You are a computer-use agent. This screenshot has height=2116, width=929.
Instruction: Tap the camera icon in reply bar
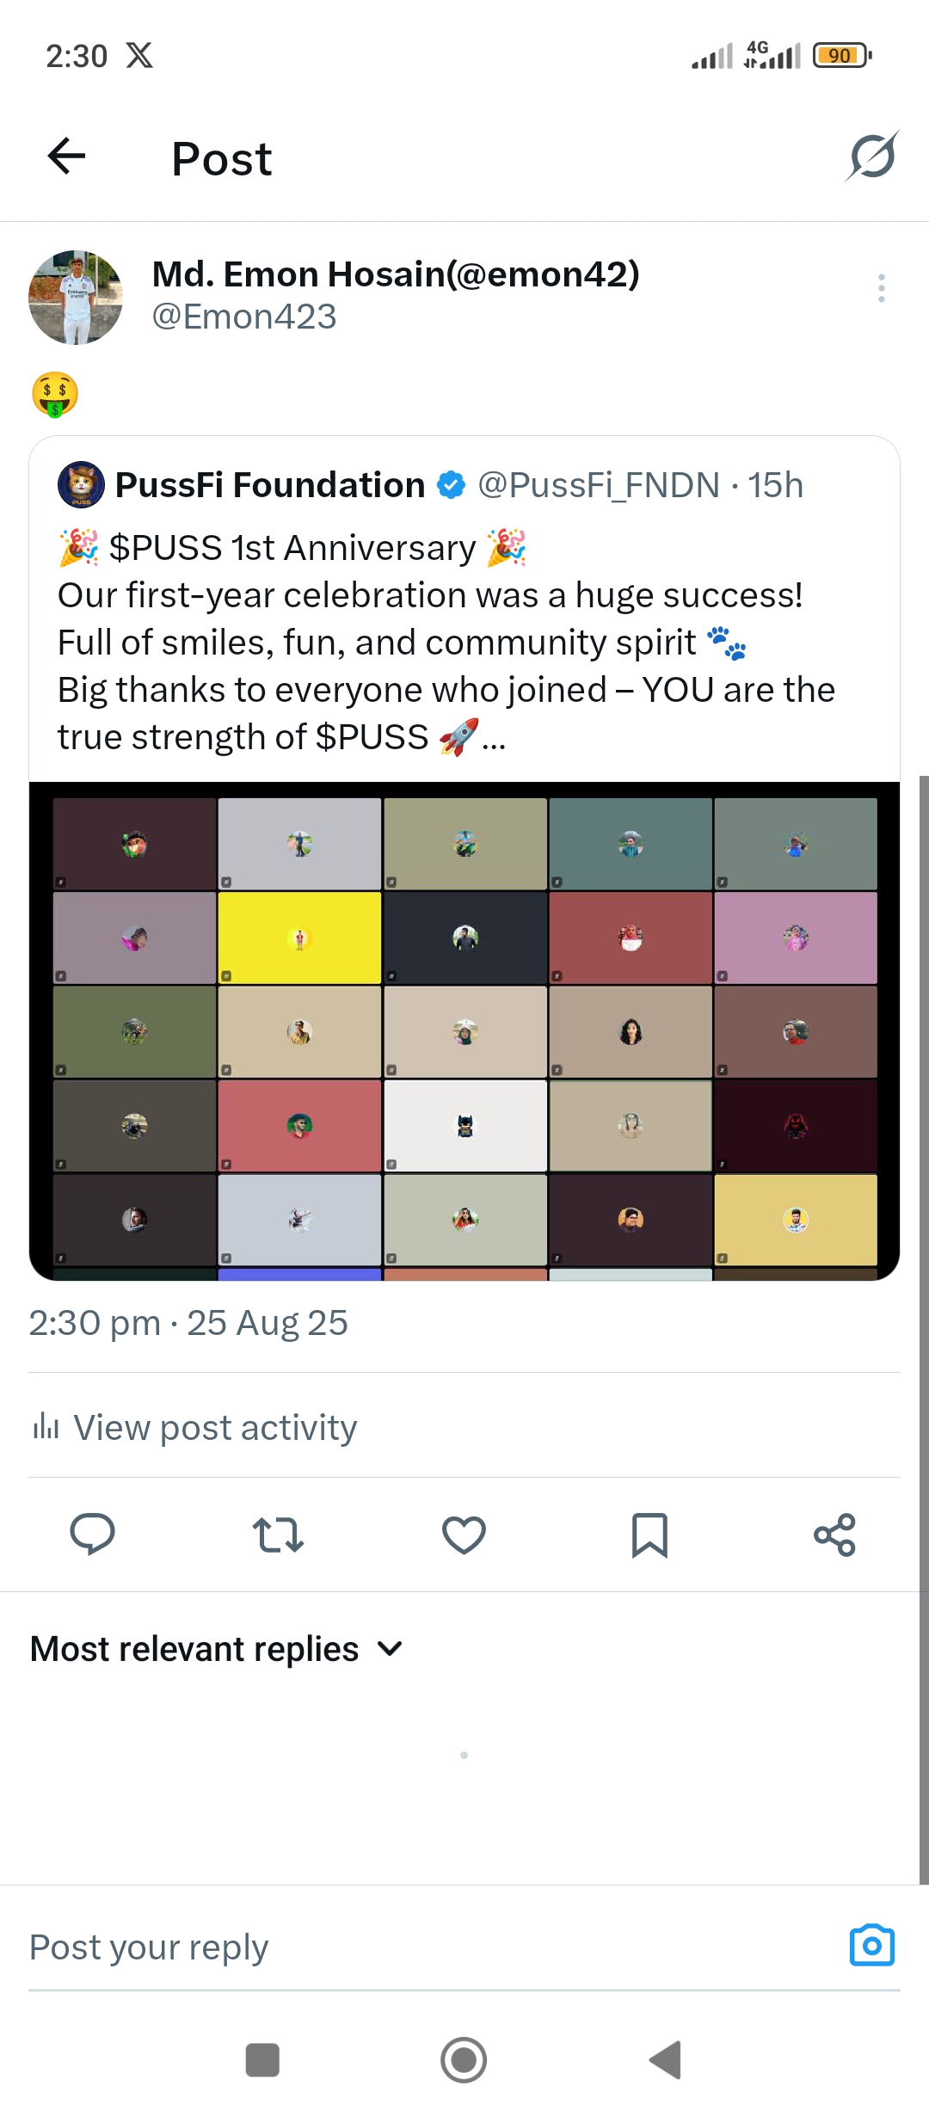point(872,1946)
